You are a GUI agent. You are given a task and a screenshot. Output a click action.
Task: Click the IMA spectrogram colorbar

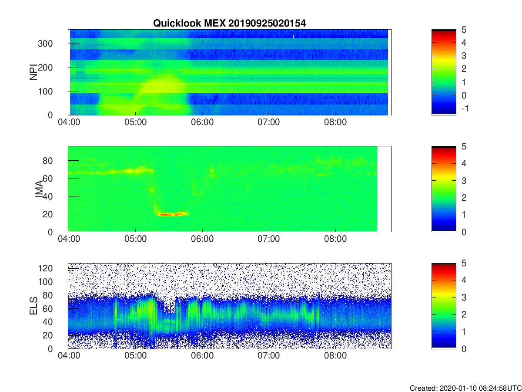point(444,189)
